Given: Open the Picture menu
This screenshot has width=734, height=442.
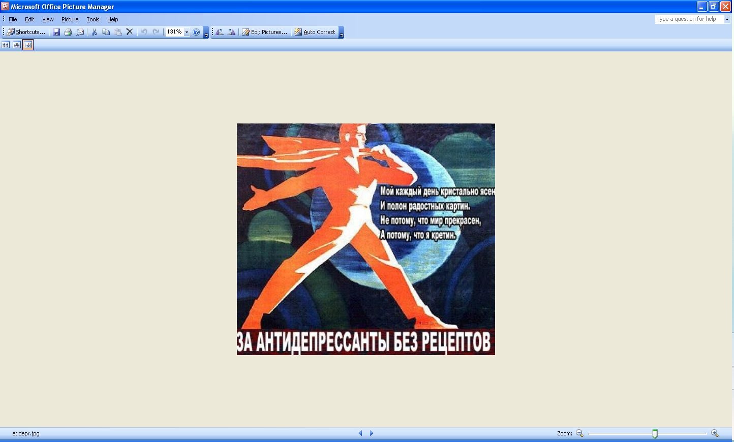Looking at the screenshot, I should [x=70, y=19].
